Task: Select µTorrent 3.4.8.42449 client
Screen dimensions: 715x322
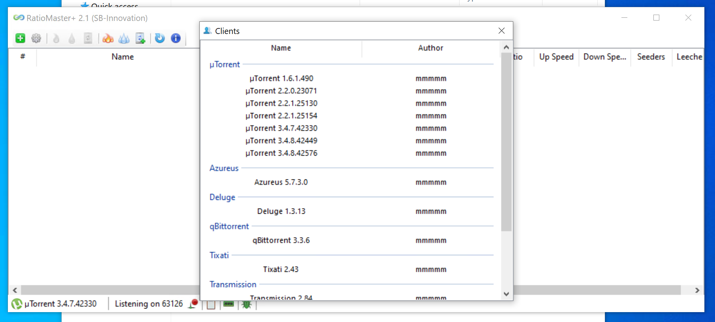Action: point(281,141)
